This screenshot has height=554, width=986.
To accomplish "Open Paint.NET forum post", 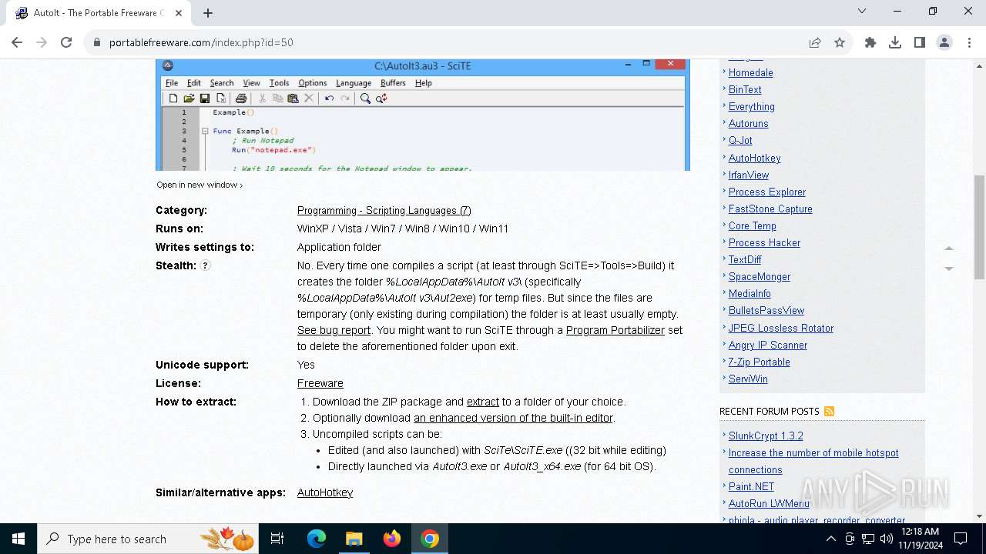I will [x=752, y=486].
